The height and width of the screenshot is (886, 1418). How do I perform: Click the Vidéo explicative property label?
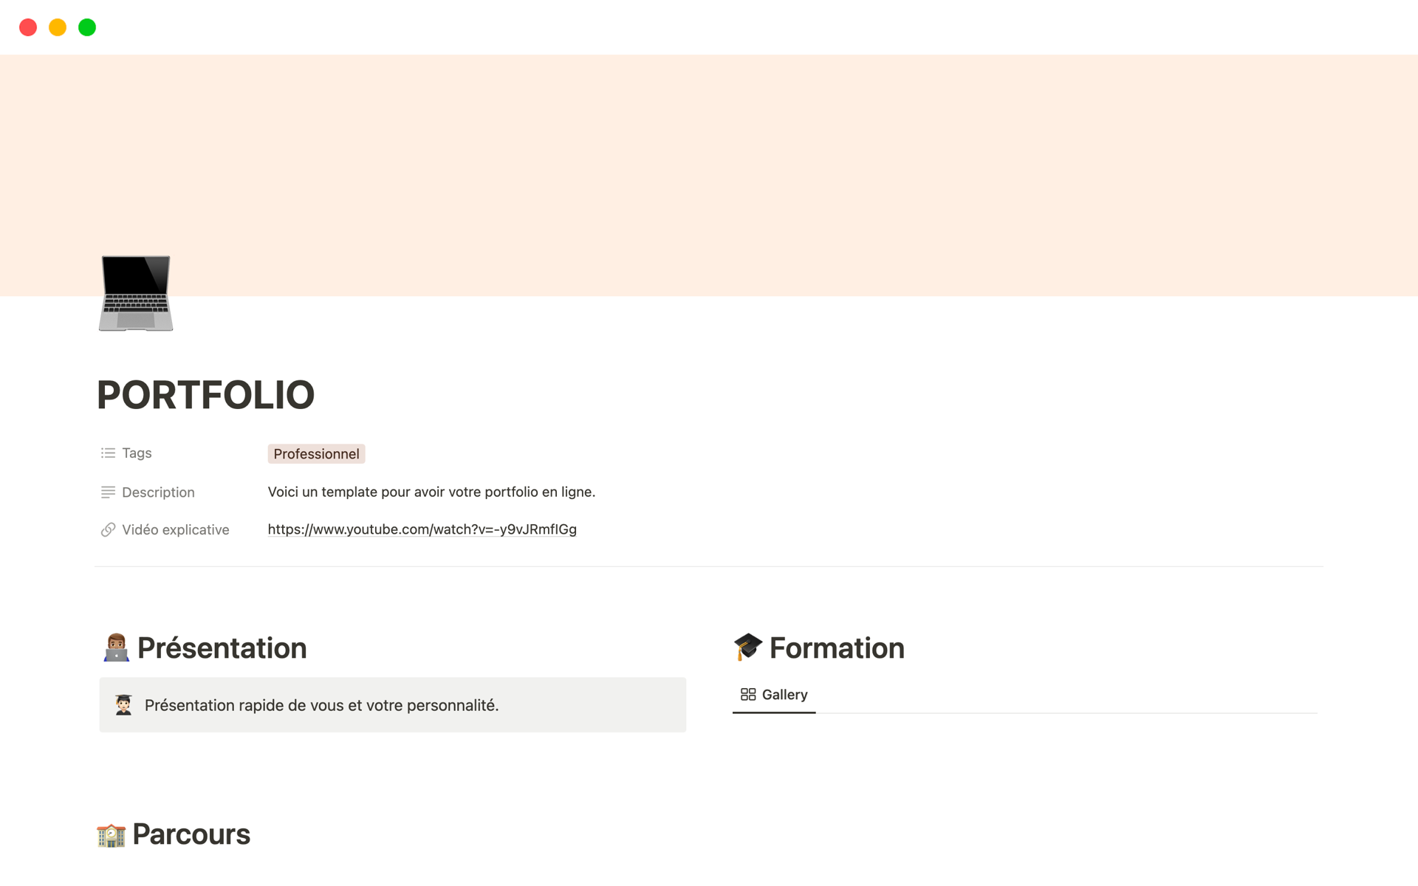[x=175, y=529]
